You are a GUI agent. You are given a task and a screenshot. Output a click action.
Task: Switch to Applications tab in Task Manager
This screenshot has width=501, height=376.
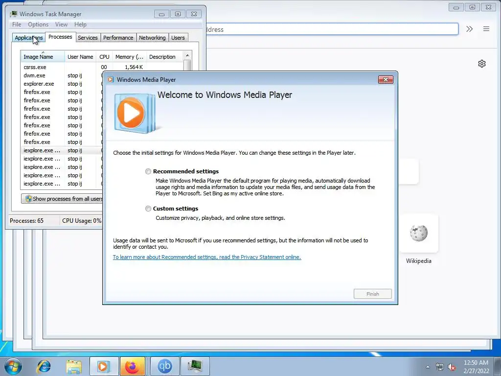[x=28, y=38]
